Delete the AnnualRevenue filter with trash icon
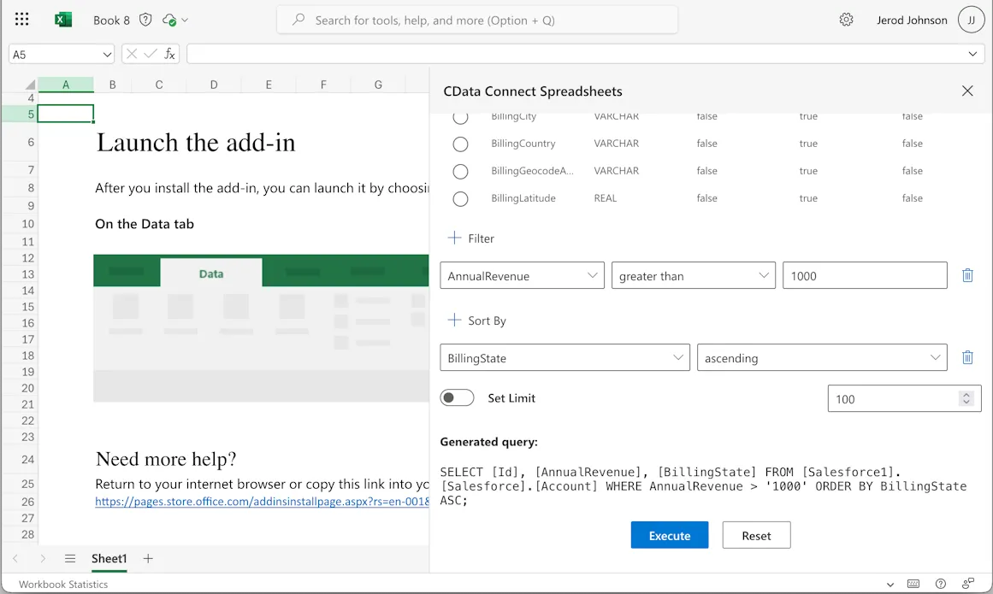This screenshot has height=594, width=993. click(x=967, y=275)
